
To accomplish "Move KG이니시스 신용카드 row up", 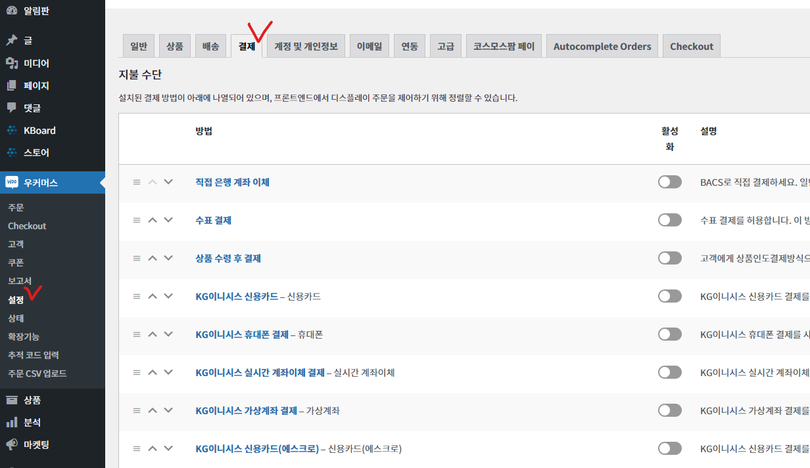I will [x=153, y=296].
